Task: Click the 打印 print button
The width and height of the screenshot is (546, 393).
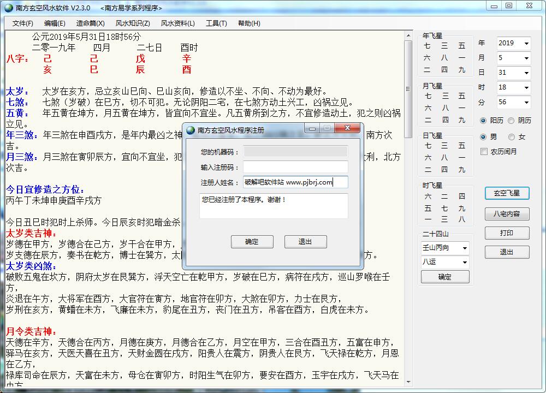Action: click(507, 233)
